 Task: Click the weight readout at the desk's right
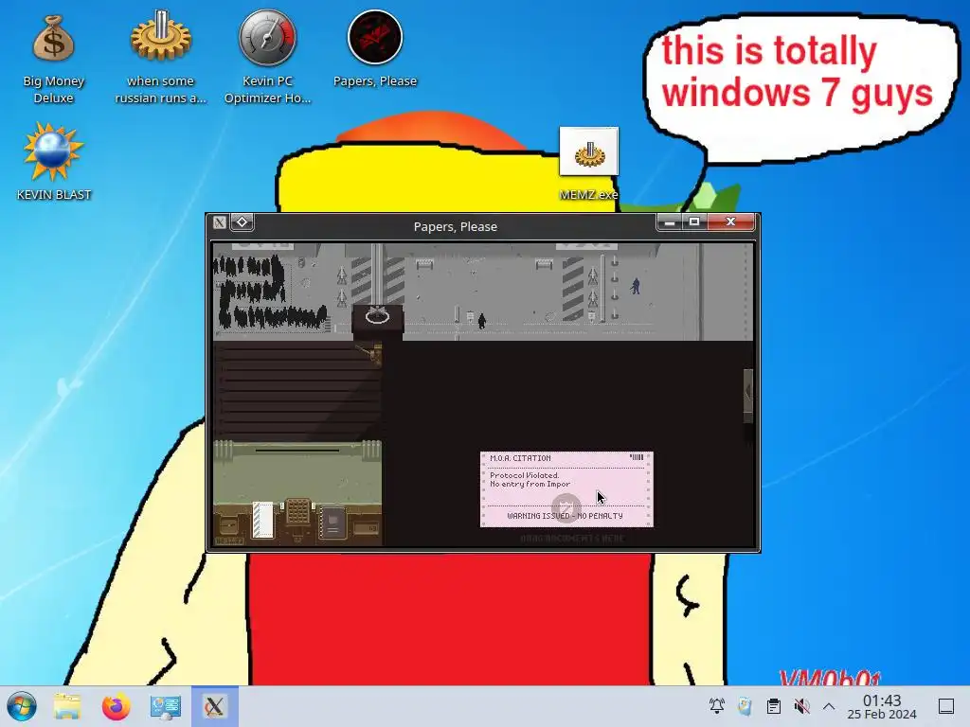pyautogui.click(x=367, y=528)
